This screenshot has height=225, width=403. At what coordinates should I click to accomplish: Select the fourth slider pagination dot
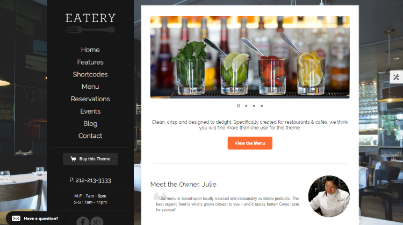(262, 106)
